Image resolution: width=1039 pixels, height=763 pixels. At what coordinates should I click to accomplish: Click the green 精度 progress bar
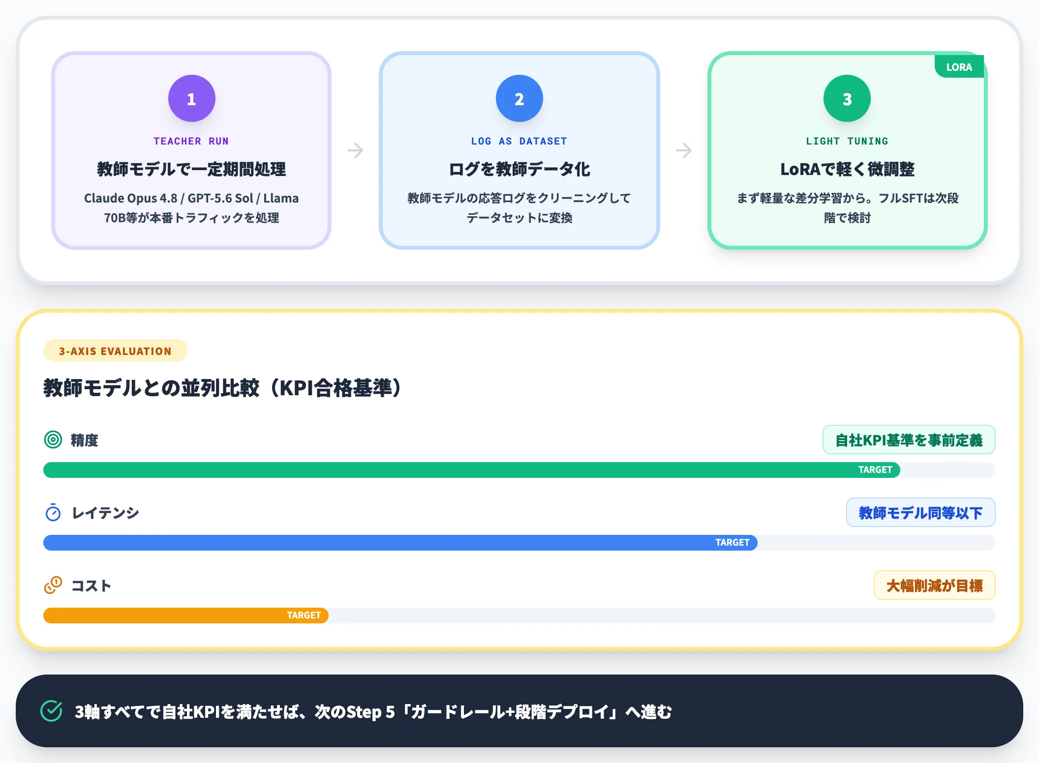(471, 470)
